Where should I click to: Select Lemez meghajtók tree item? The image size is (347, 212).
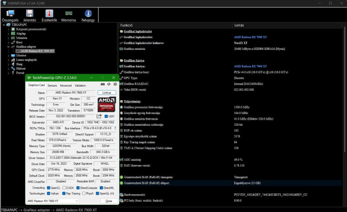[26, 60]
